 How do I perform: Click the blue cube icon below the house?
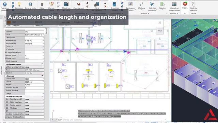pyautogui.click(x=13, y=6)
